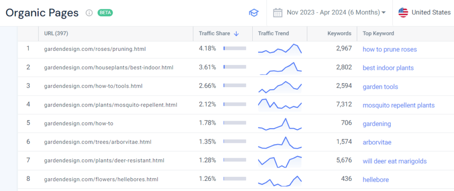Click the trend sparkline for how-to/tools.html
This screenshot has height=191, width=454.
point(280,86)
